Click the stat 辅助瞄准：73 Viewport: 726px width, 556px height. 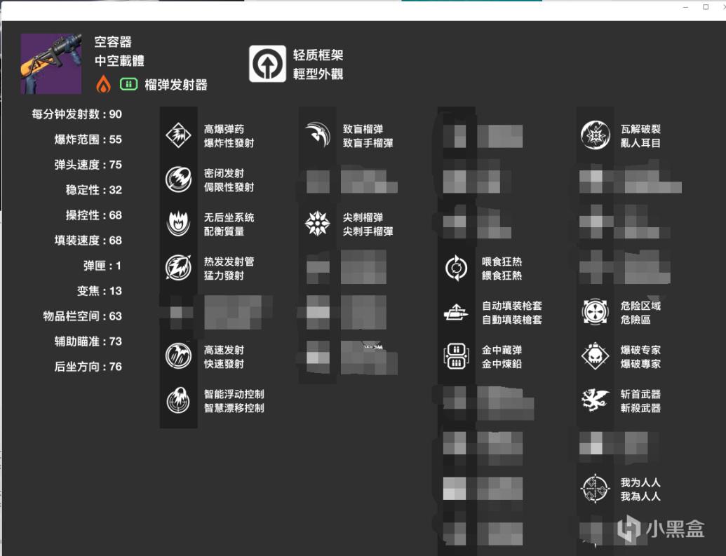pos(88,341)
